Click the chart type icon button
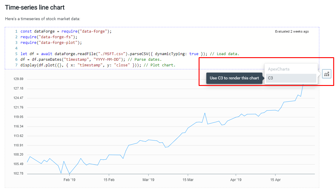This screenshot has width=335, height=192. coord(326,74)
